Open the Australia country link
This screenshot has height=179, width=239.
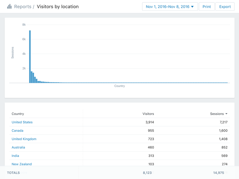click(18, 147)
